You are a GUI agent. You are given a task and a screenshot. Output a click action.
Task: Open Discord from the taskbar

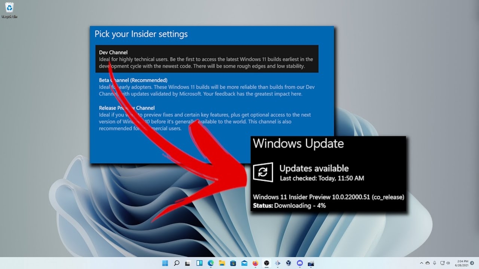pos(300,263)
